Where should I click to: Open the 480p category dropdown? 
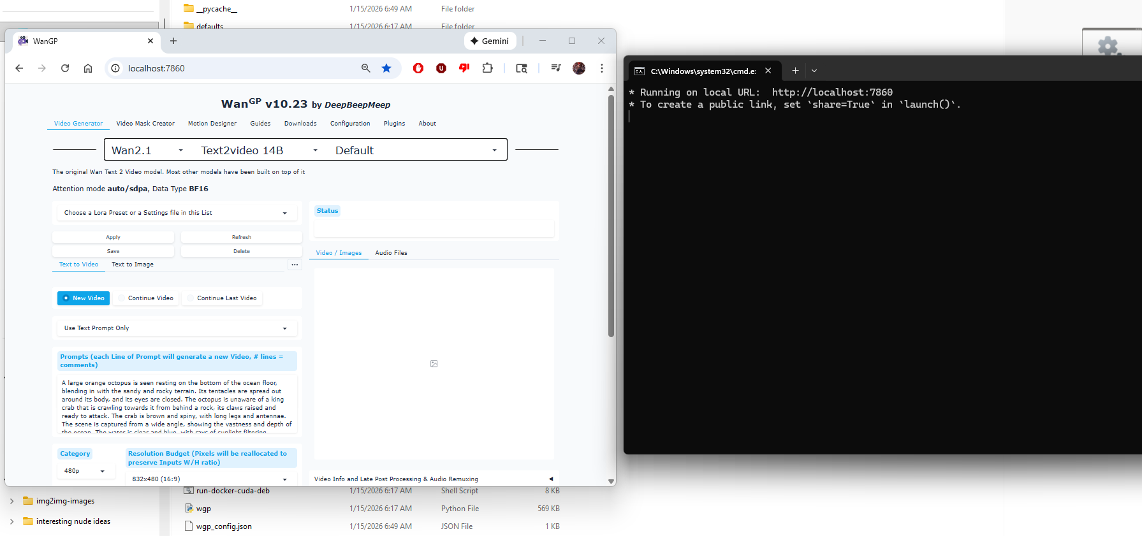pos(85,471)
